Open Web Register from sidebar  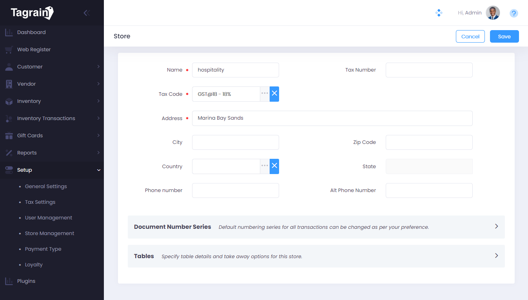point(34,50)
